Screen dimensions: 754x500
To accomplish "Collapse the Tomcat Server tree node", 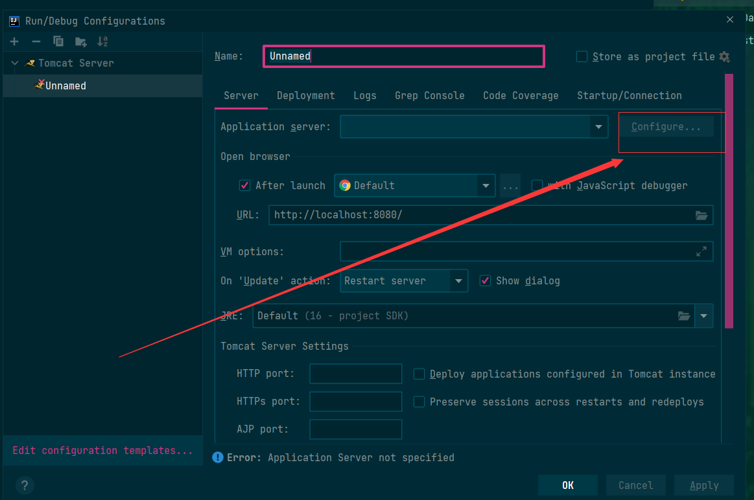I will pyautogui.click(x=15, y=63).
